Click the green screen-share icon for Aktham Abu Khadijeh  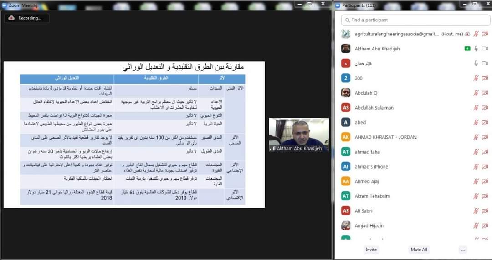click(467, 49)
